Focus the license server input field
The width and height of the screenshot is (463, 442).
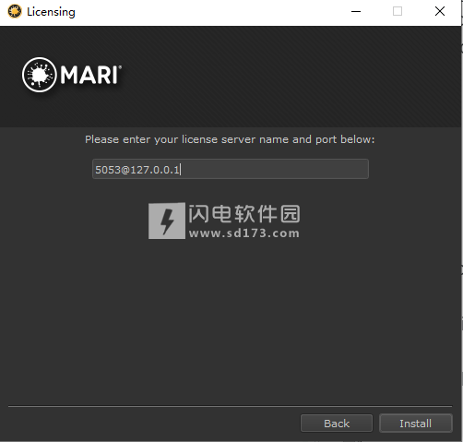coord(231,169)
